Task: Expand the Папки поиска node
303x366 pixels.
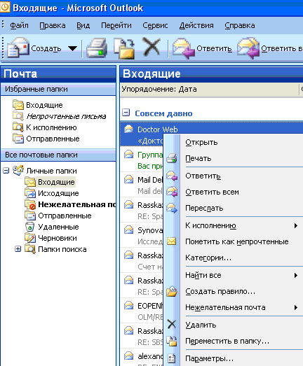Action: pyautogui.click(x=18, y=249)
